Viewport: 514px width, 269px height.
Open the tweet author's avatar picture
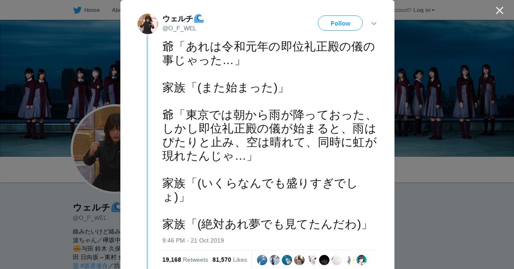148,23
